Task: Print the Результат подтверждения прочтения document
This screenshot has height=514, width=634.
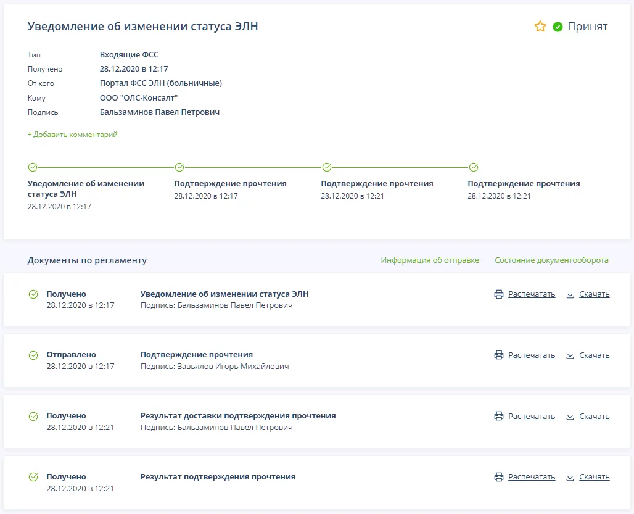Action: click(531, 477)
